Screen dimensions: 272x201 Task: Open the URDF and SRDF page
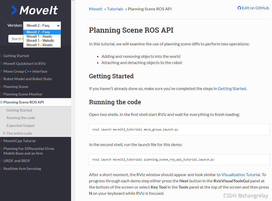pos(17,161)
